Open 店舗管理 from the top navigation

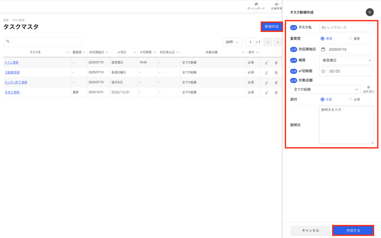point(276,6)
